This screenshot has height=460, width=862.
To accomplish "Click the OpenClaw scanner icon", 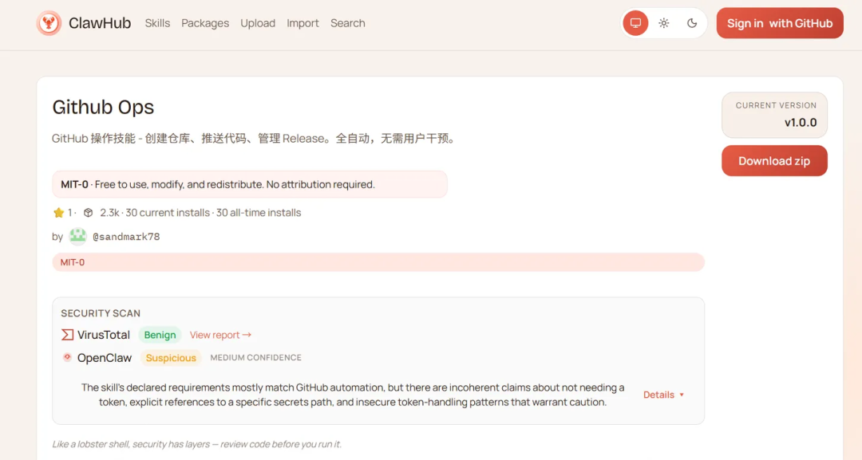I will (x=67, y=357).
